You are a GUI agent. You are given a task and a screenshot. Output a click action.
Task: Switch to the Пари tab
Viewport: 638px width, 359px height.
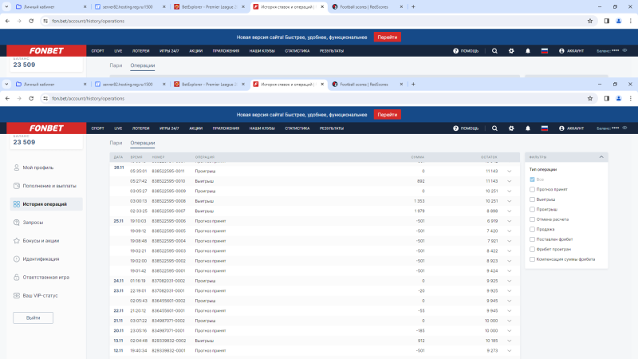point(116,142)
